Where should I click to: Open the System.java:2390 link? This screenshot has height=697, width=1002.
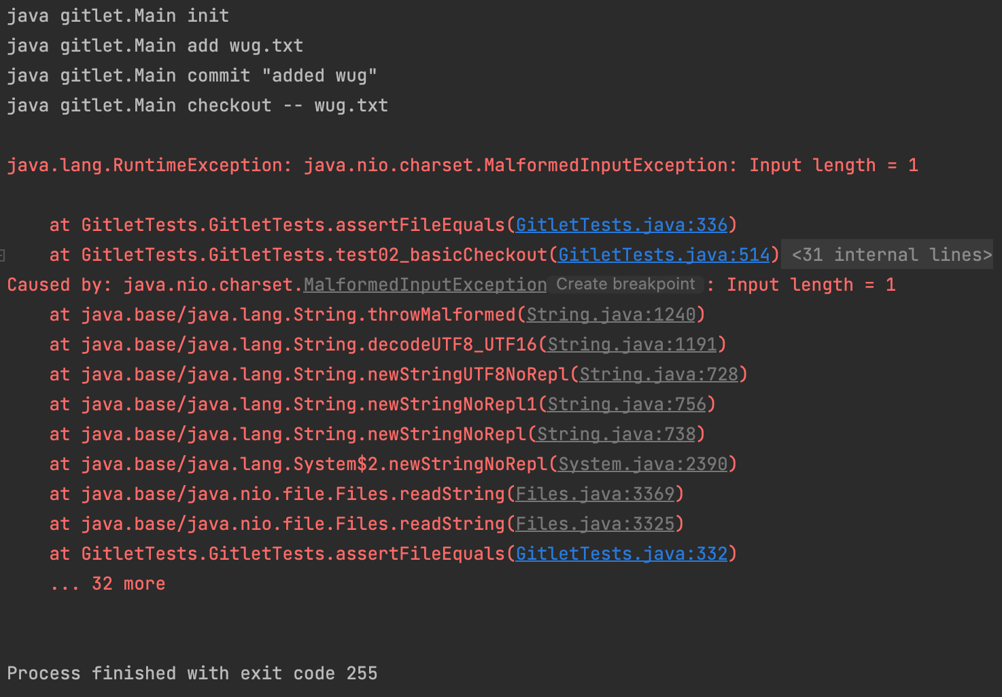[642, 464]
